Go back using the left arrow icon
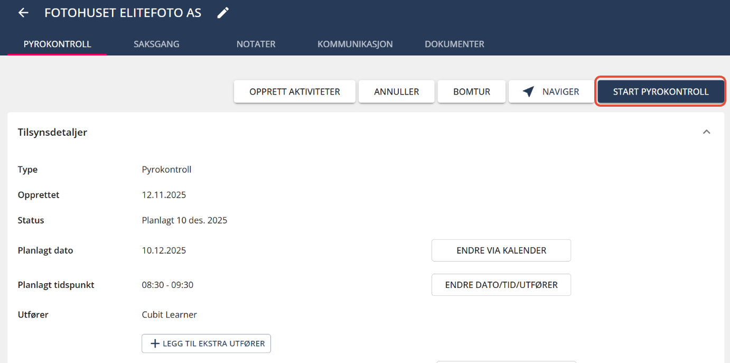Screen dimensions: 730x363 point(23,13)
